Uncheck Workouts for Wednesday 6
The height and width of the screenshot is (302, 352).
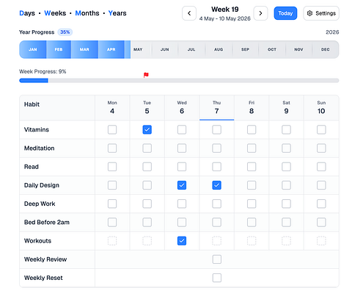click(x=182, y=241)
